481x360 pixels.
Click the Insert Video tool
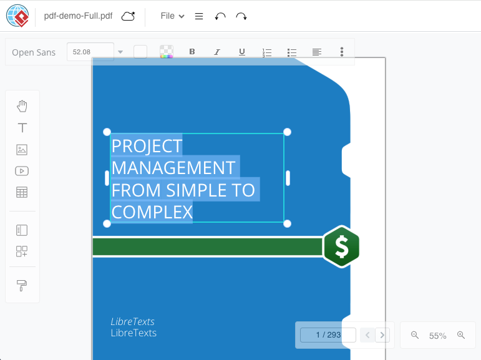click(x=22, y=171)
